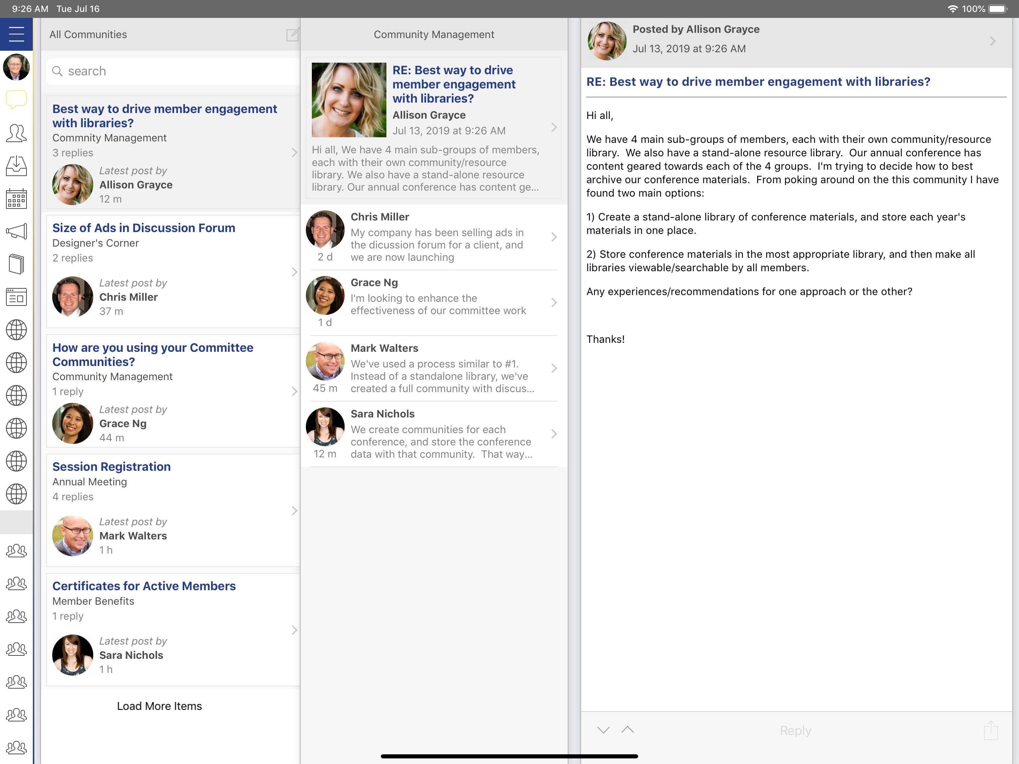Expand chevron on Session Registration card

click(294, 511)
